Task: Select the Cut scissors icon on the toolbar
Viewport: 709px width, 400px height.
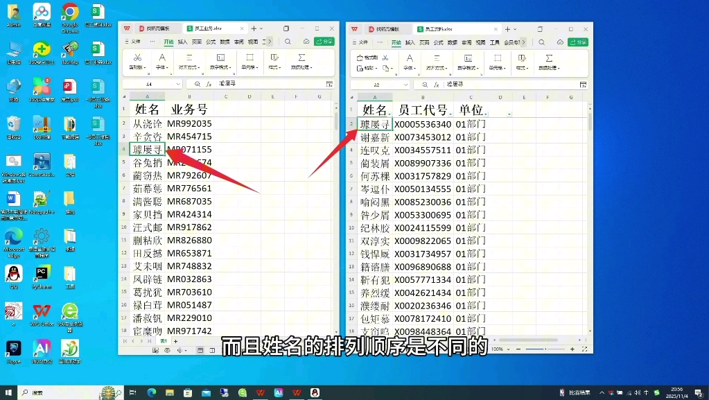Action: tap(137, 57)
